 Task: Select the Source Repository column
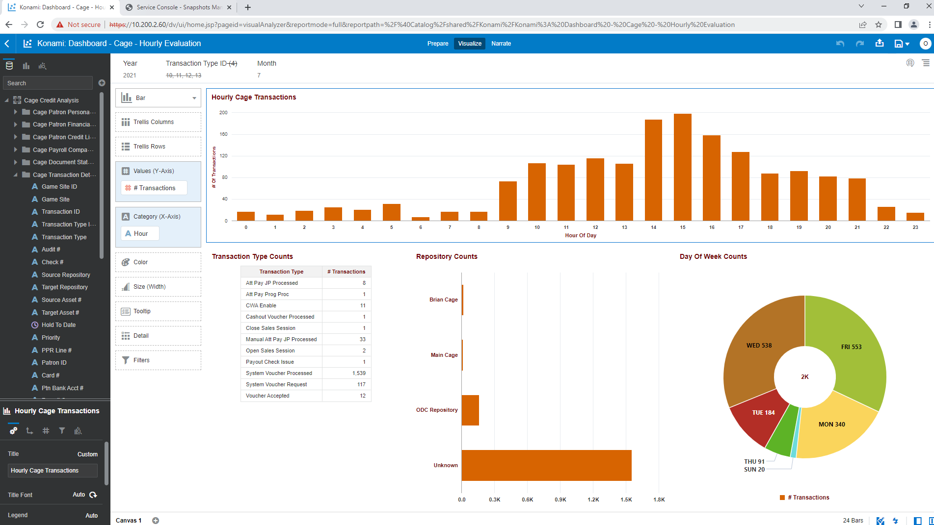[x=66, y=275]
